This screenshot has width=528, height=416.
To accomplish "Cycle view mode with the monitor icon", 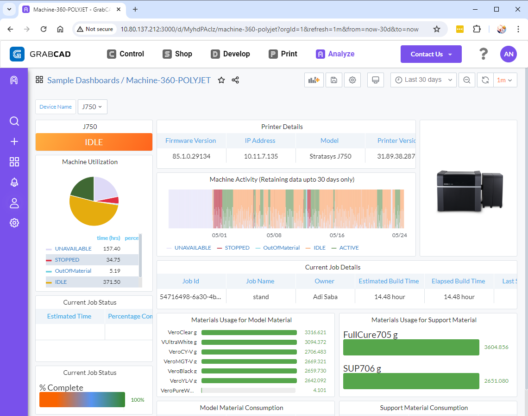I will coord(376,80).
